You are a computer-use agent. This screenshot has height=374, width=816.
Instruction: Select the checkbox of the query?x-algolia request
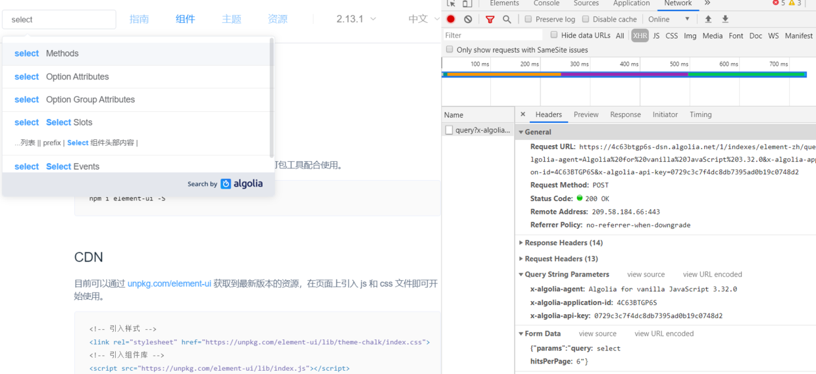pos(449,130)
